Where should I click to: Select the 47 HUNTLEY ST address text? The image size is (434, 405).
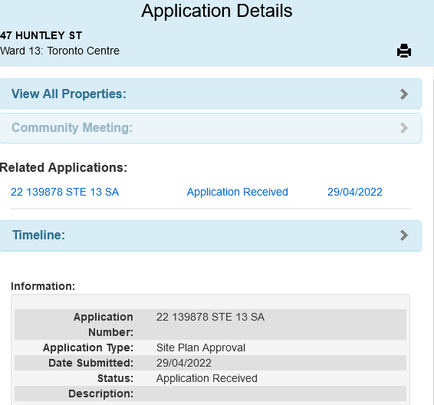click(41, 35)
